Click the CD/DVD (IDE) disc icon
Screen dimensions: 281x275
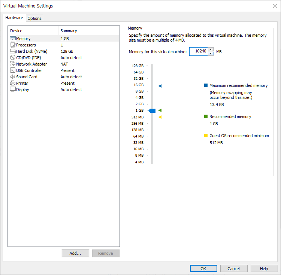(12, 57)
